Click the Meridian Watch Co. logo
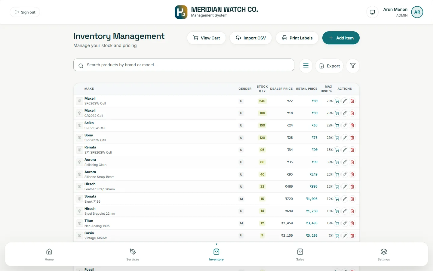 [x=181, y=12]
